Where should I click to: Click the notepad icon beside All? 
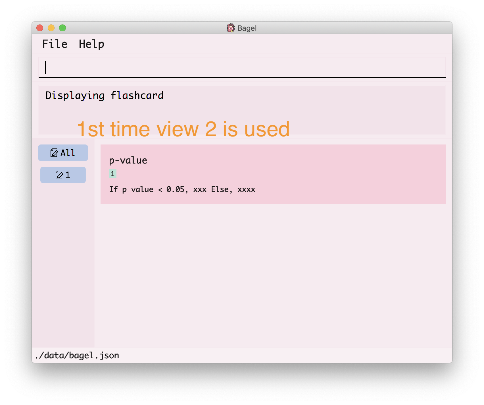pyautogui.click(x=54, y=153)
